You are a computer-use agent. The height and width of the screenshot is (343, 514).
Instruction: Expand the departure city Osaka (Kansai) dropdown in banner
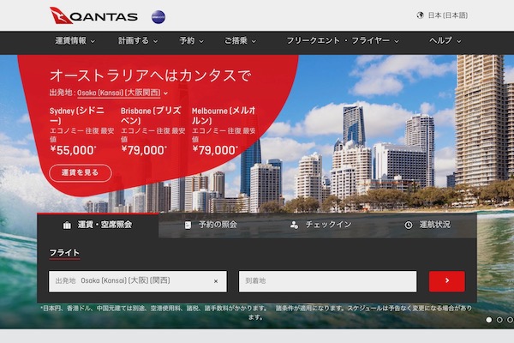pos(123,93)
